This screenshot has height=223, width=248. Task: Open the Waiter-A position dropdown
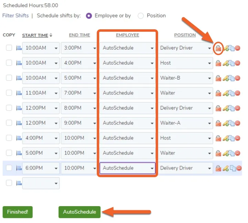(x=185, y=123)
